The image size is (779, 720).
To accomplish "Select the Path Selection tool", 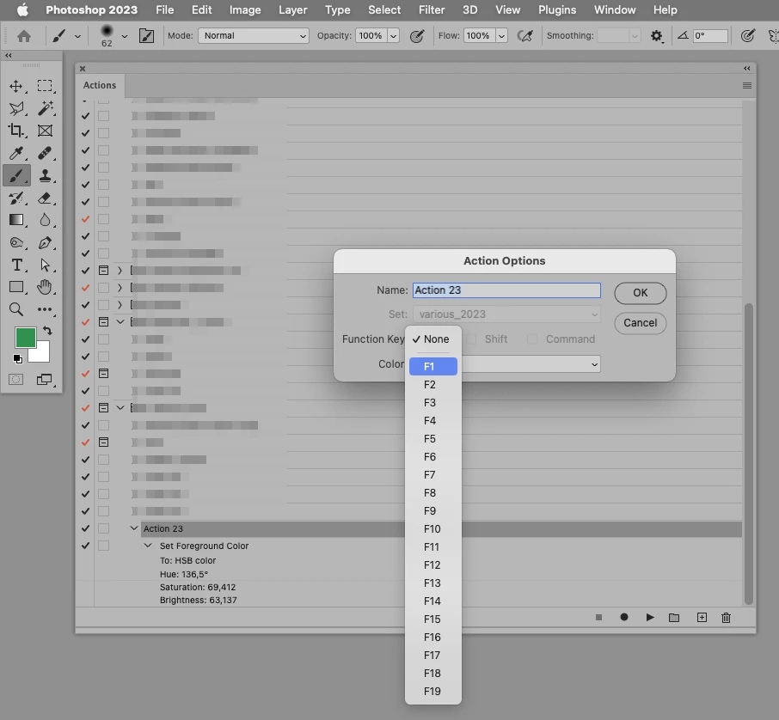I will pyautogui.click(x=45, y=265).
